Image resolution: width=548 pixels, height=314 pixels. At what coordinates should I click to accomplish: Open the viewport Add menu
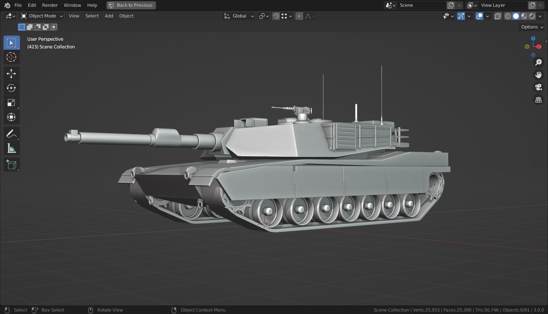point(109,16)
